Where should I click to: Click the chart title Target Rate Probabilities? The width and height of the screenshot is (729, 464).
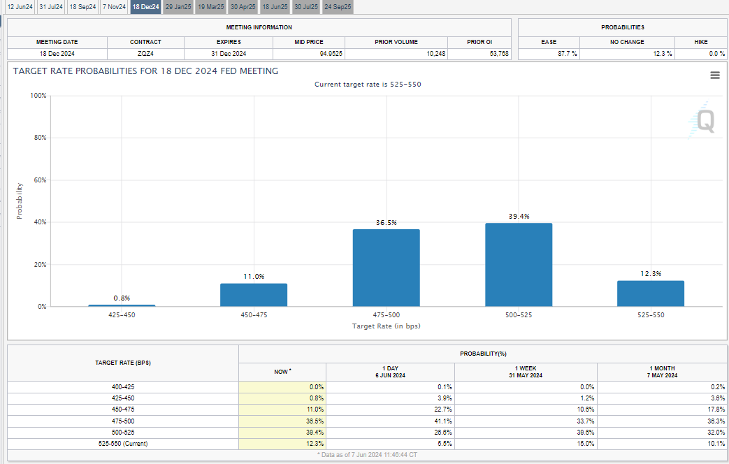[145, 71]
